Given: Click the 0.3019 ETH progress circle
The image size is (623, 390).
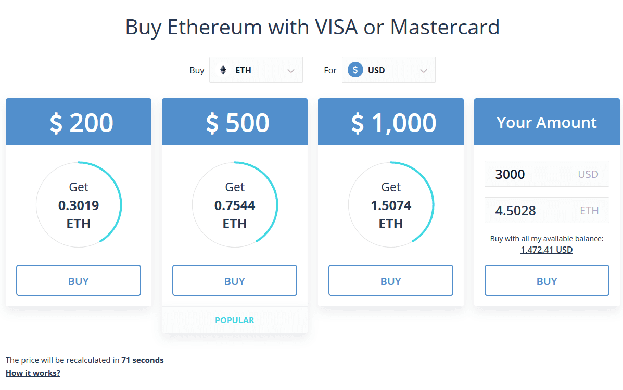Looking at the screenshot, I should tap(79, 204).
